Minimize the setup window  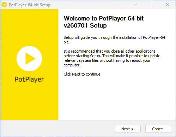(135, 5)
